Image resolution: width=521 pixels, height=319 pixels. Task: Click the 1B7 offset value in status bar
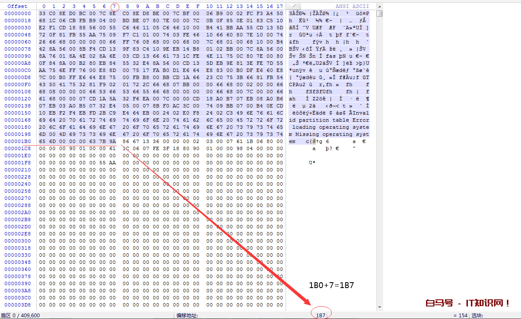pos(320,315)
